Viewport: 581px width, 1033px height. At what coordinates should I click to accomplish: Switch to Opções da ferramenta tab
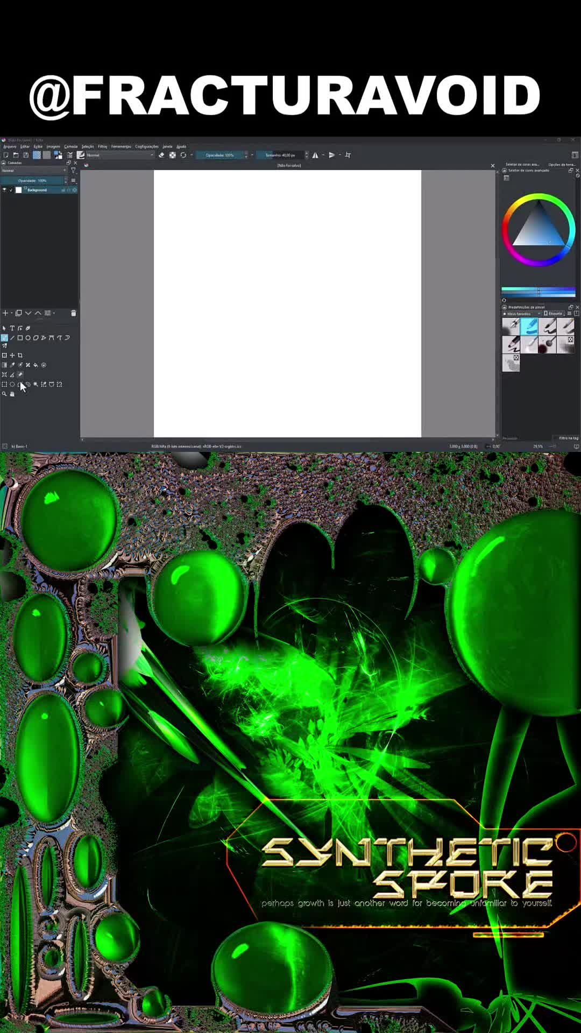(562, 165)
